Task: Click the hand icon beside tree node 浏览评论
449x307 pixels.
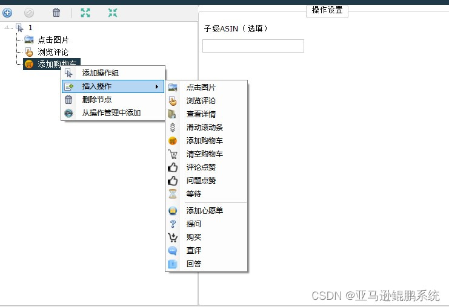Action: tap(29, 52)
